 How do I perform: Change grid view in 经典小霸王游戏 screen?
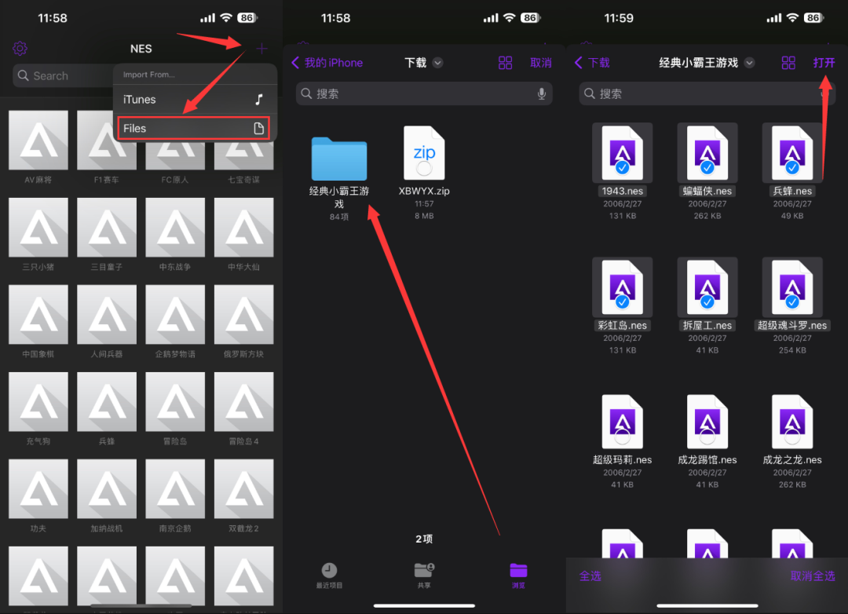coord(788,63)
